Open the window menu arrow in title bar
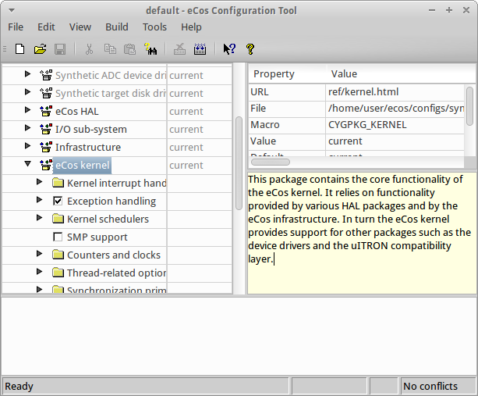The height and width of the screenshot is (396, 478). pyautogui.click(x=12, y=10)
